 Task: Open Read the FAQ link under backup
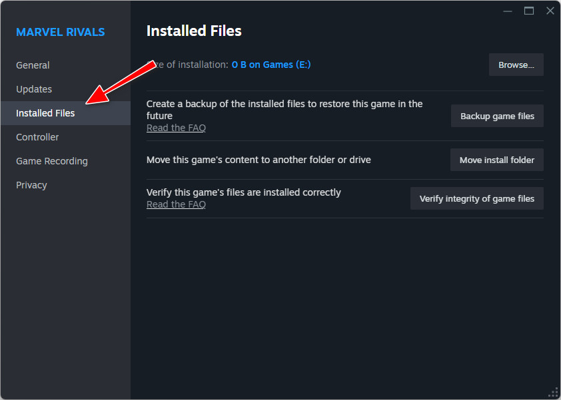pos(176,128)
